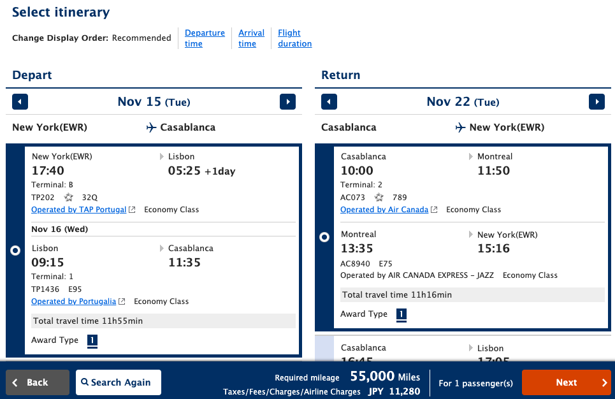Click Search Again button

pyautogui.click(x=119, y=382)
